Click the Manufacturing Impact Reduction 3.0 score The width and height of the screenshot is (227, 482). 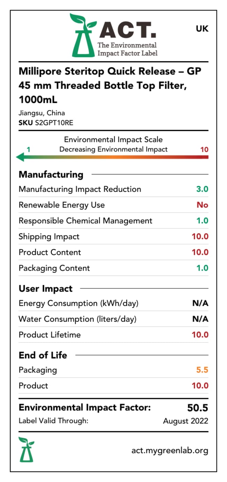tap(202, 189)
